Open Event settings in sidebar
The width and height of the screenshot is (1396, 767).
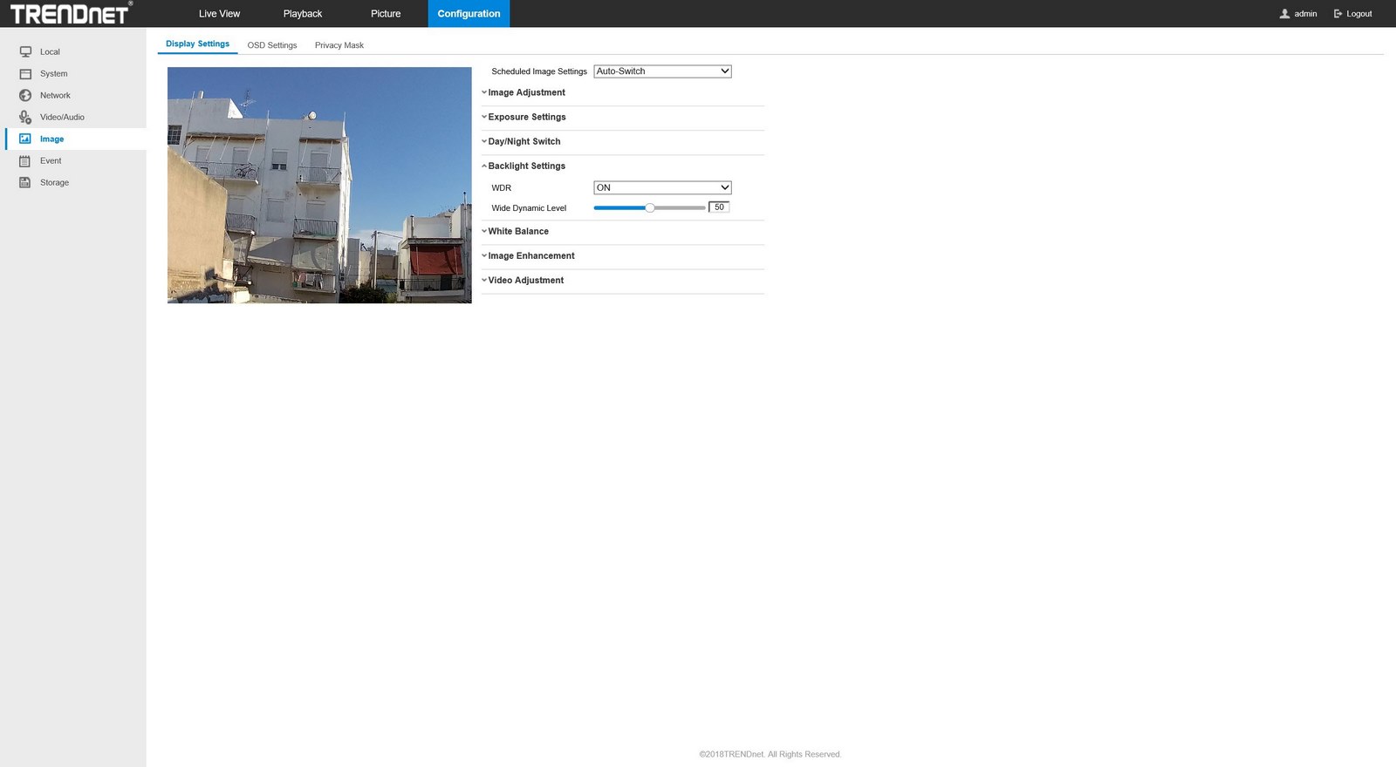click(51, 161)
